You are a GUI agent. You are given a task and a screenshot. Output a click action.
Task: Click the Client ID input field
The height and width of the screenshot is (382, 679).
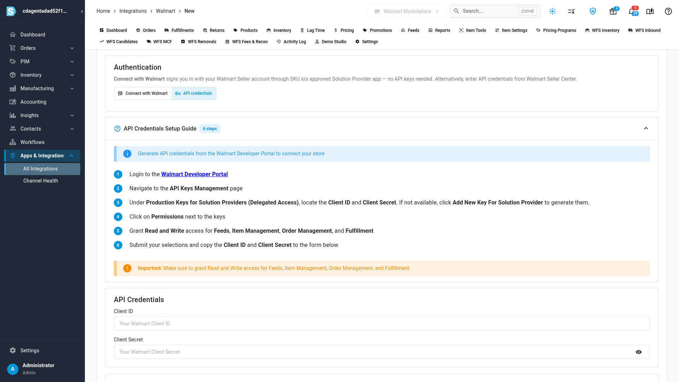pos(382,324)
